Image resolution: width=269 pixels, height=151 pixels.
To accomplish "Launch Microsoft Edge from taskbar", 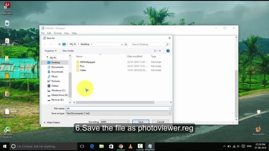I will coord(92,146).
